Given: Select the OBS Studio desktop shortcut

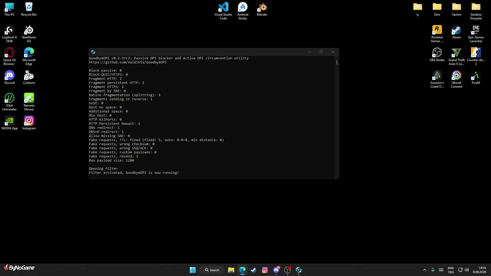Looking at the screenshot, I should point(437,55).
